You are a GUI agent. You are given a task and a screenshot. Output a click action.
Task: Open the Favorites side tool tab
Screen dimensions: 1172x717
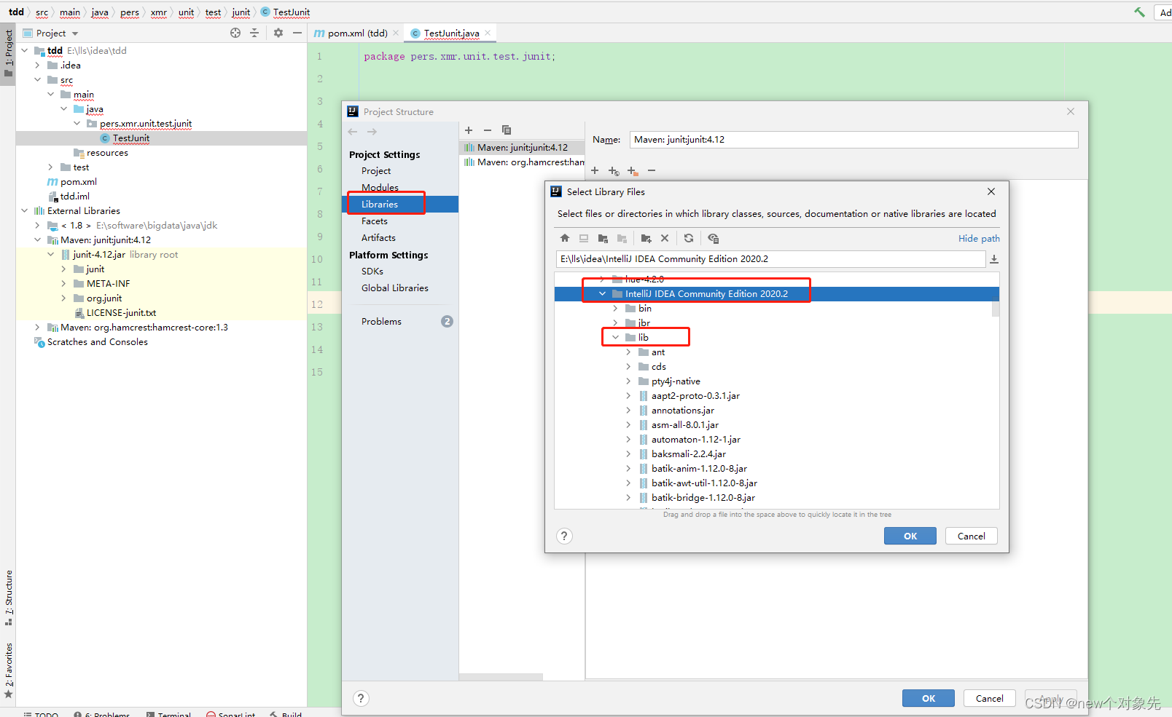point(9,670)
